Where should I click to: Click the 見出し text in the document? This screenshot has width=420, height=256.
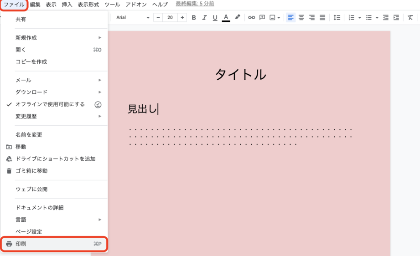click(142, 109)
